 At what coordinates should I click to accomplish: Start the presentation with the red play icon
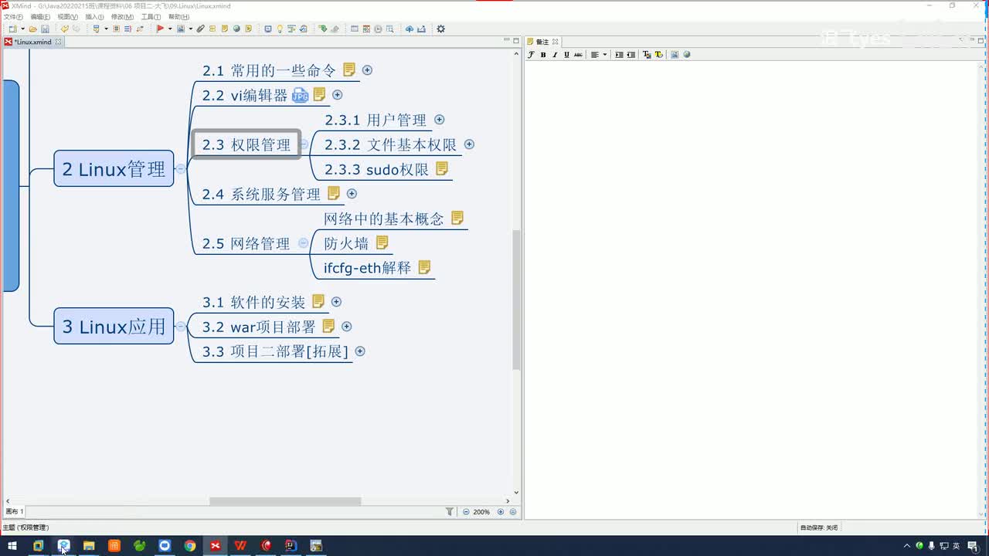click(x=160, y=29)
